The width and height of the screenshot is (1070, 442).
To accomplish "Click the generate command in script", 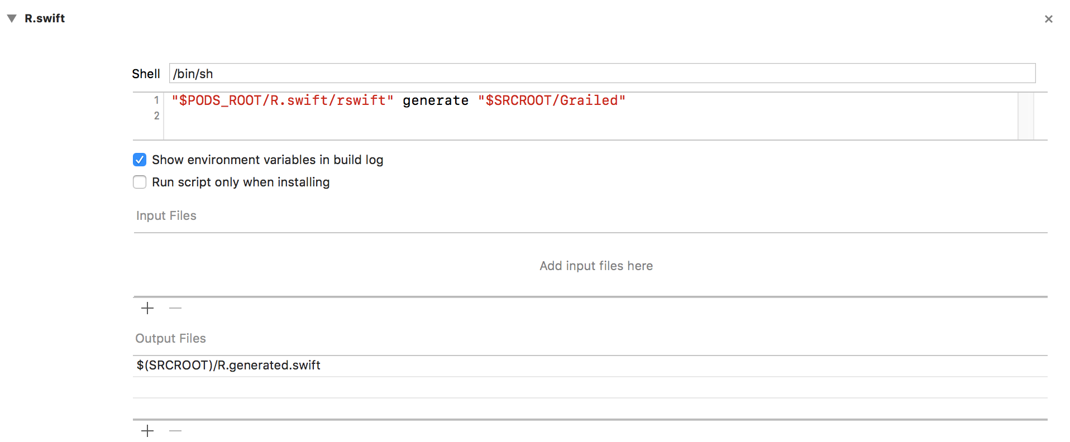I will pyautogui.click(x=436, y=100).
